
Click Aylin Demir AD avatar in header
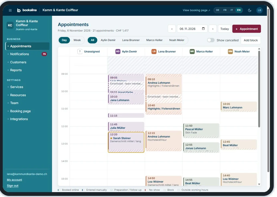point(118,51)
